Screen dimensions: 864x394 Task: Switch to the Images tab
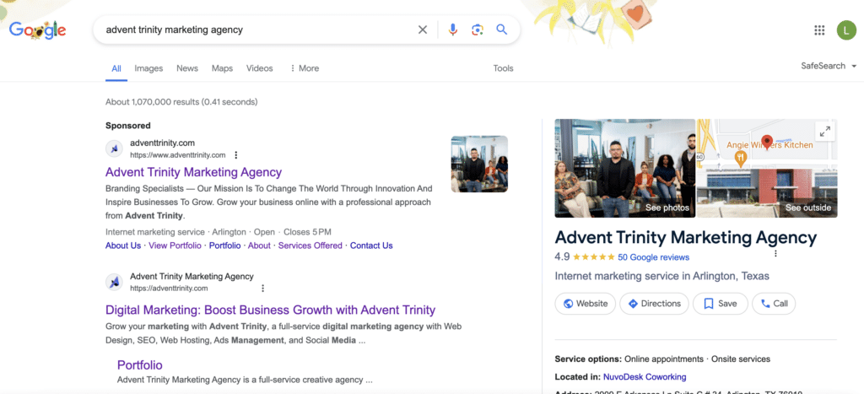pyautogui.click(x=148, y=68)
